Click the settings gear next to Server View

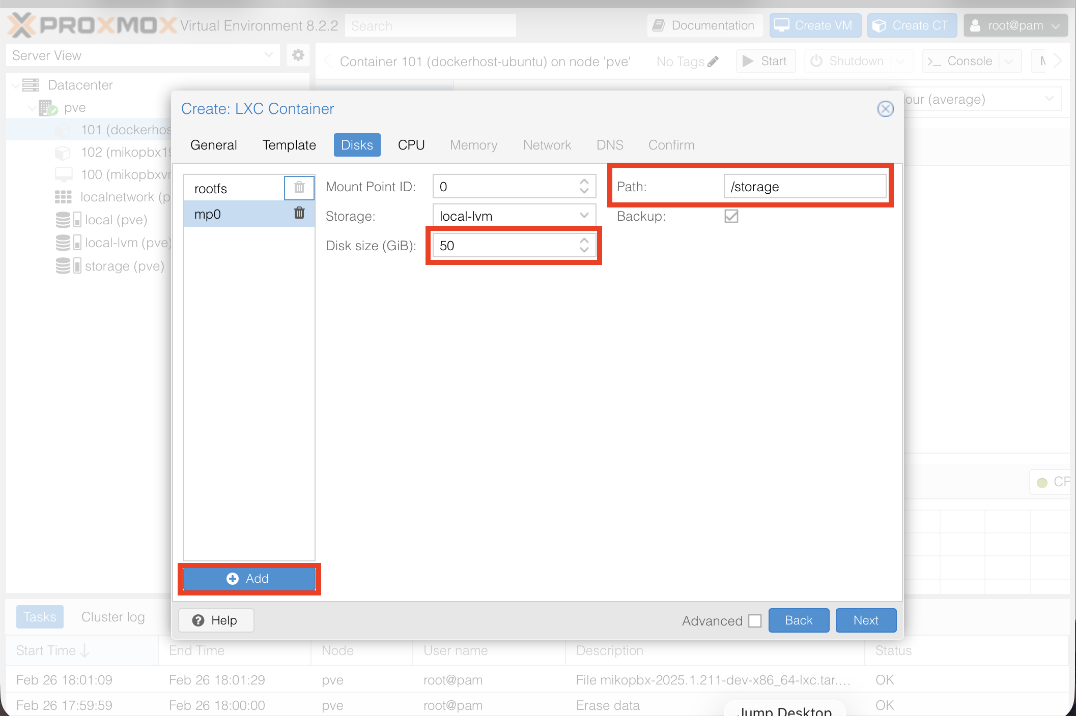point(298,55)
